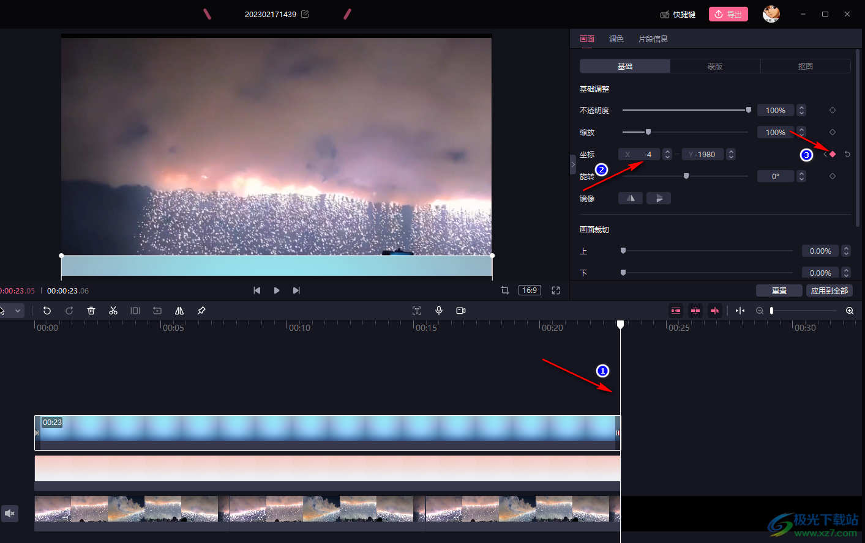Click the export button
The width and height of the screenshot is (865, 543).
(x=728, y=14)
